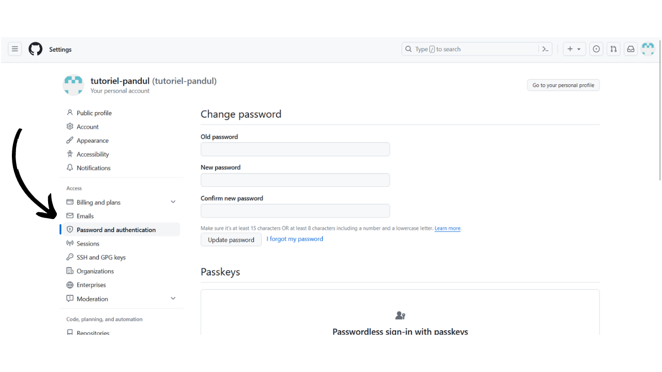Image resolution: width=662 pixels, height=372 pixels.
Task: View your GitHub notifications inbox
Action: click(x=630, y=49)
